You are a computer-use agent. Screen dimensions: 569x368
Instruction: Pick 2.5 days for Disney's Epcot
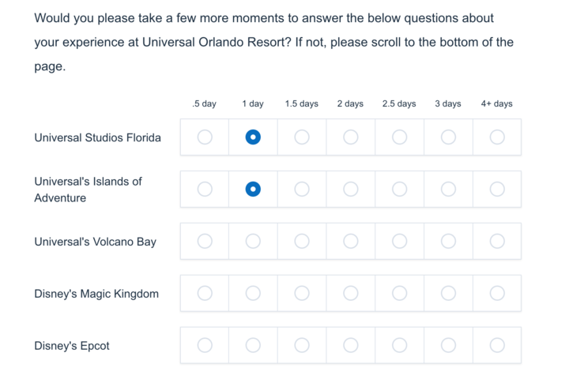[x=400, y=345]
